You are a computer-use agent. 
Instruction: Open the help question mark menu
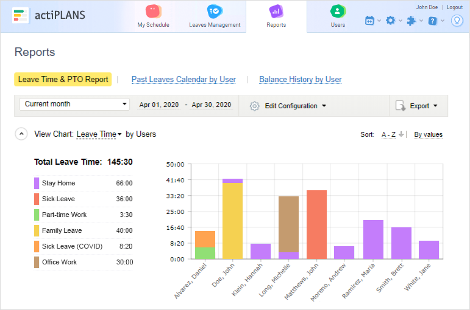click(432, 21)
